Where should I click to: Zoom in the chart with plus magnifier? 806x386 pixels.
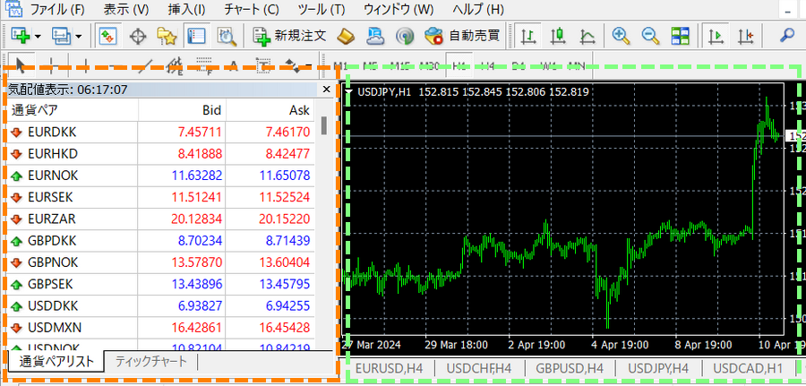pyautogui.click(x=622, y=36)
